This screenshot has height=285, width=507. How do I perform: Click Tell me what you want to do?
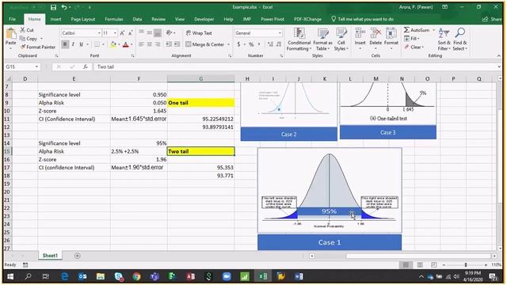pyautogui.click(x=362, y=19)
